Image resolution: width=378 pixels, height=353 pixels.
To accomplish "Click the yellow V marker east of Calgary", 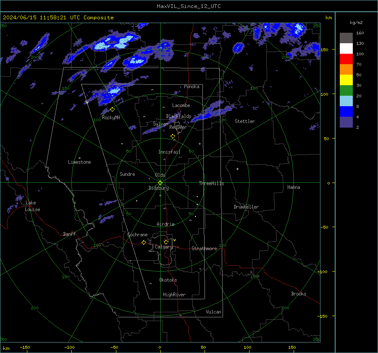I will (x=175, y=240).
